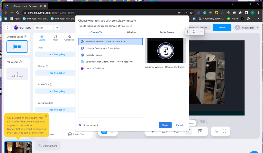This screenshot has width=263, height=153.
Task: Open the Rifat Erdem account dropdown
Action: (246, 28)
